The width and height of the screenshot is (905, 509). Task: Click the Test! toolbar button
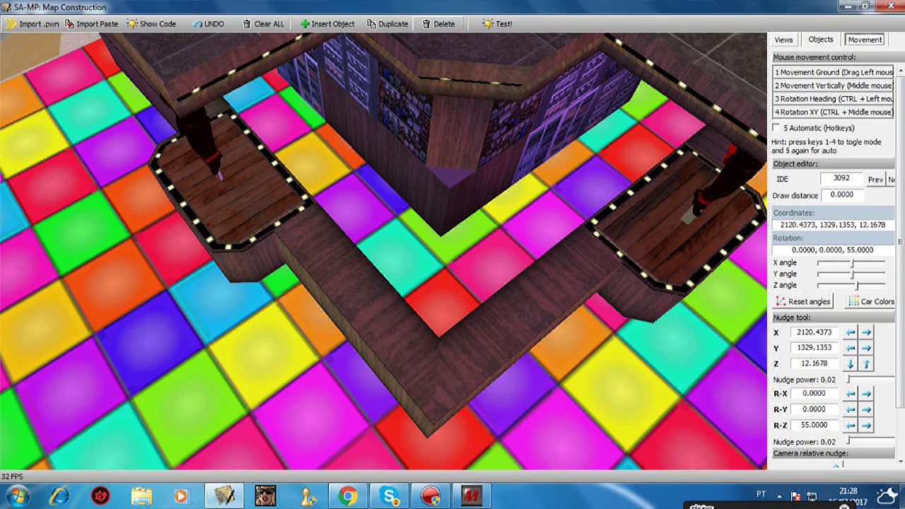(x=497, y=23)
